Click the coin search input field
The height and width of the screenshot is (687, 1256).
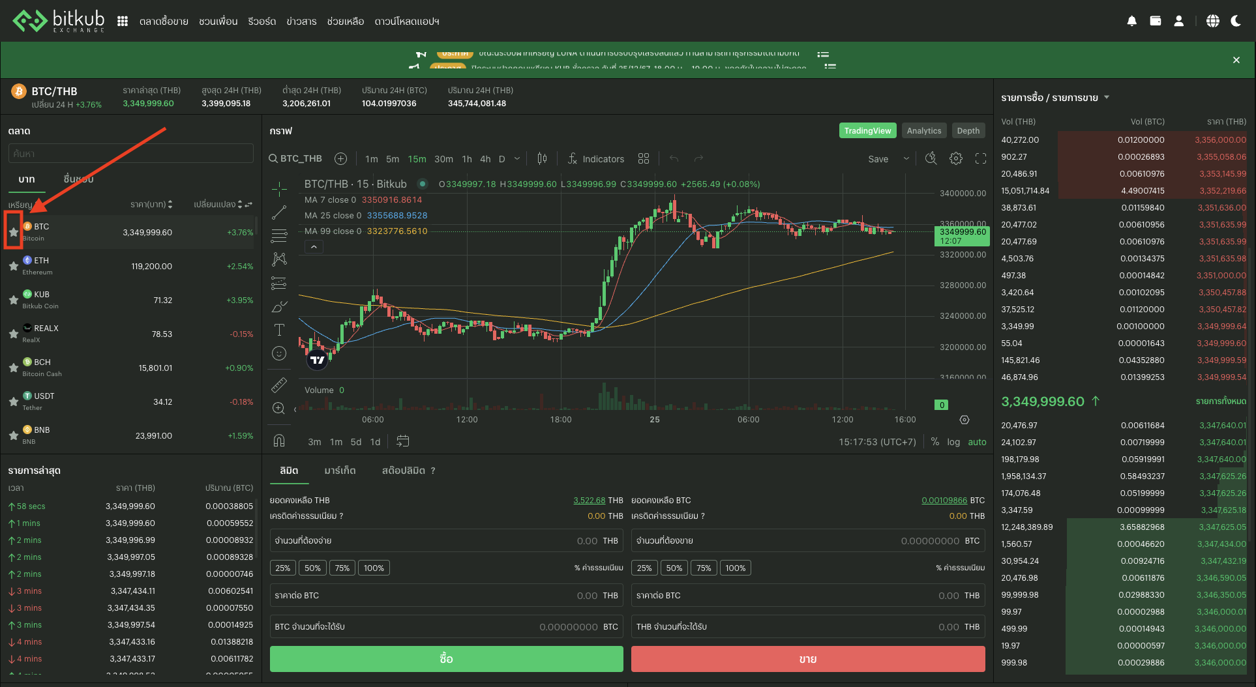(130, 154)
